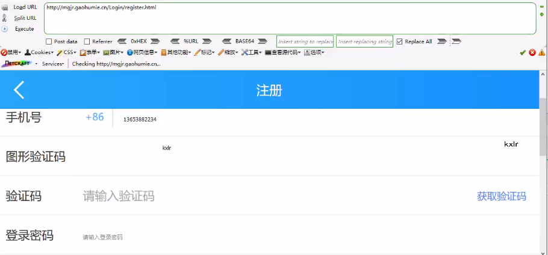Image resolution: width=548 pixels, height=255 pixels.
Task: Toggle the Referrer checkbox
Action: 87,41
